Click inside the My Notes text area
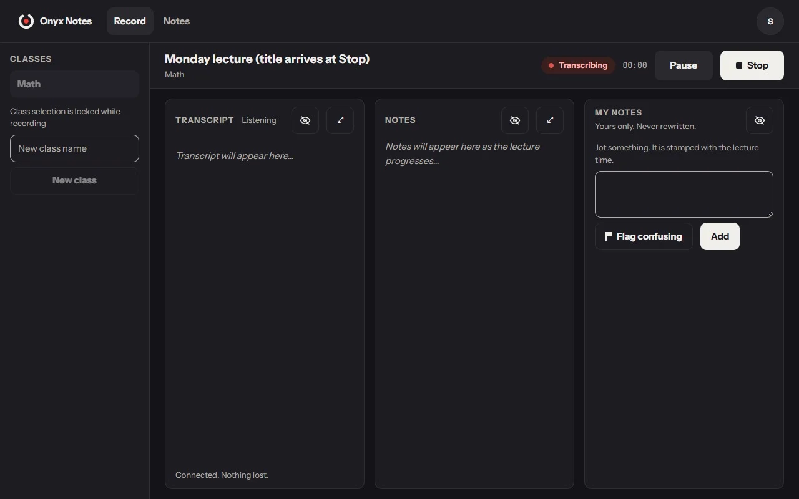Image resolution: width=799 pixels, height=499 pixels. 684,194
